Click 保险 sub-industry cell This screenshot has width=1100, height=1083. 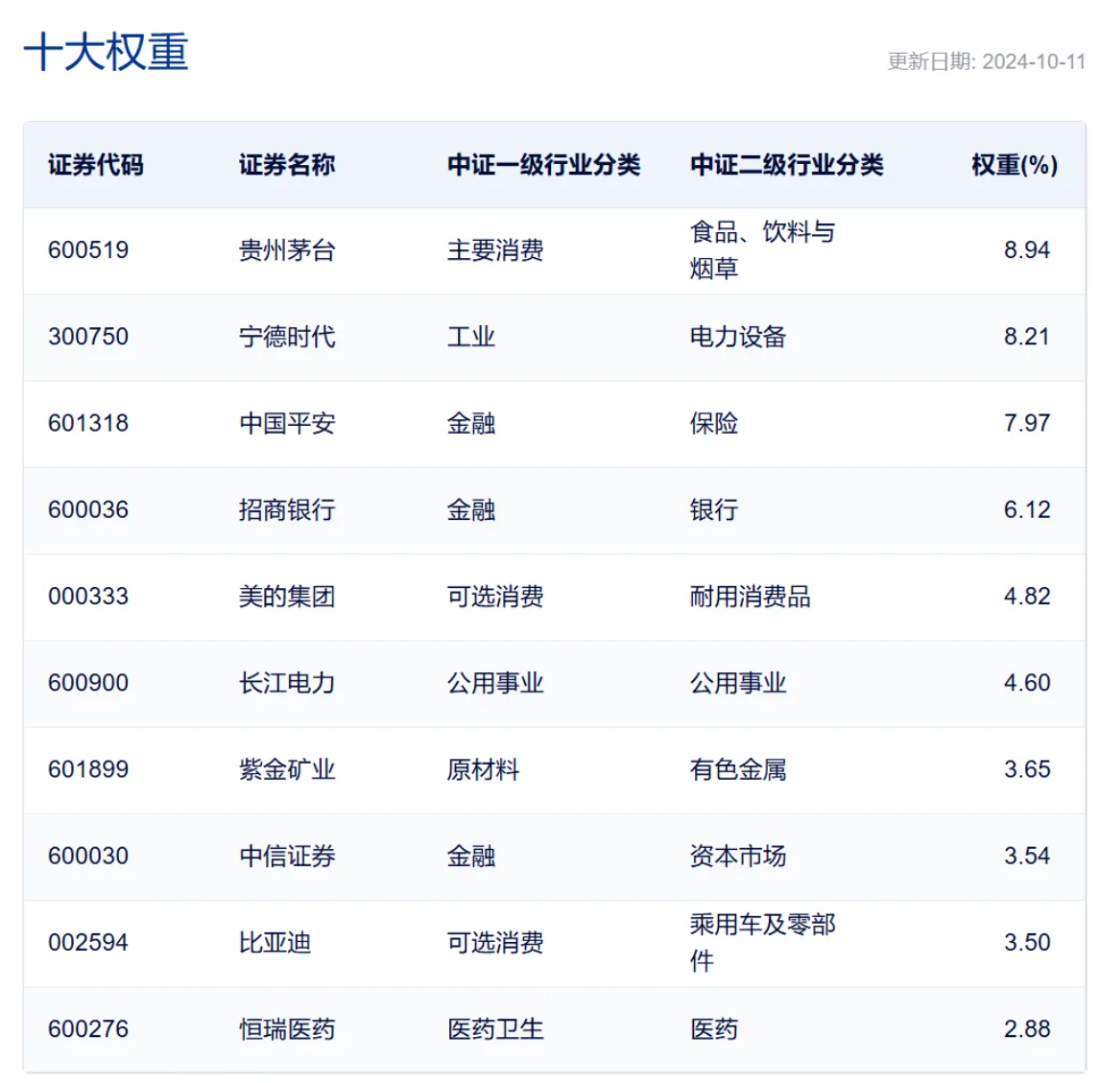point(714,423)
